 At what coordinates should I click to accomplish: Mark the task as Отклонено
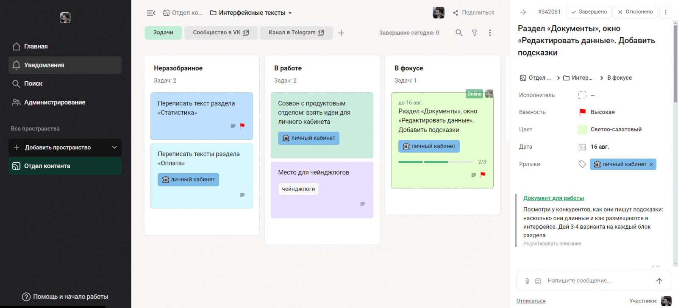[x=635, y=12]
